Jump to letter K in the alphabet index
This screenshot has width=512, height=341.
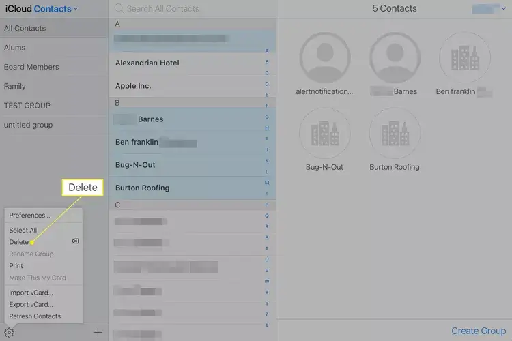[x=267, y=160]
